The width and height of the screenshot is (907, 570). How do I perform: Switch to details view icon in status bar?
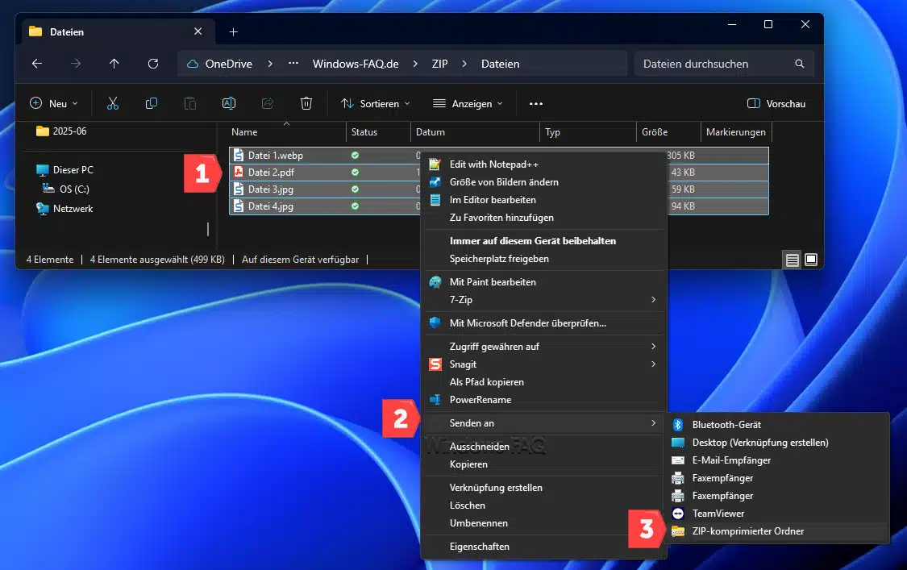[793, 260]
